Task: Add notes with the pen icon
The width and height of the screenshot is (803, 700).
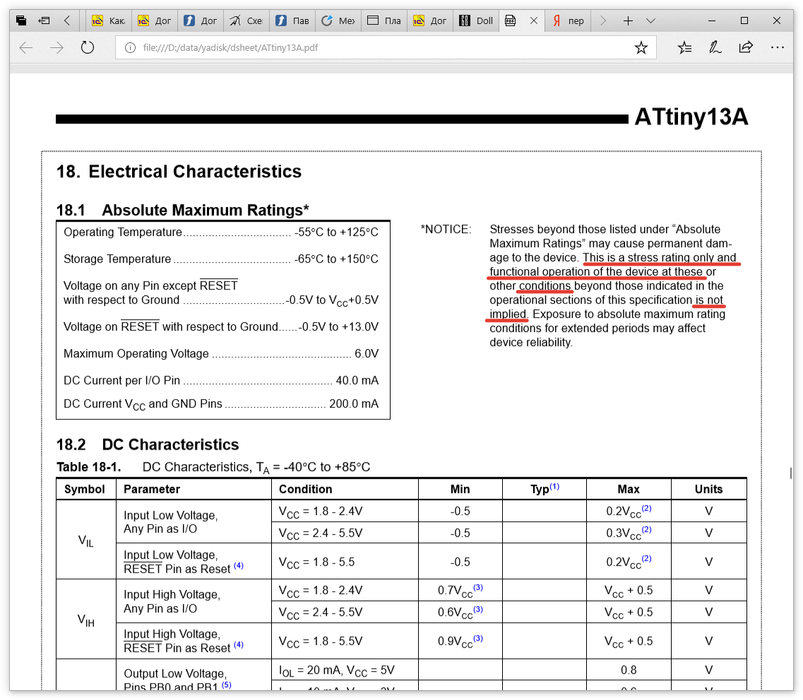Action: (715, 47)
